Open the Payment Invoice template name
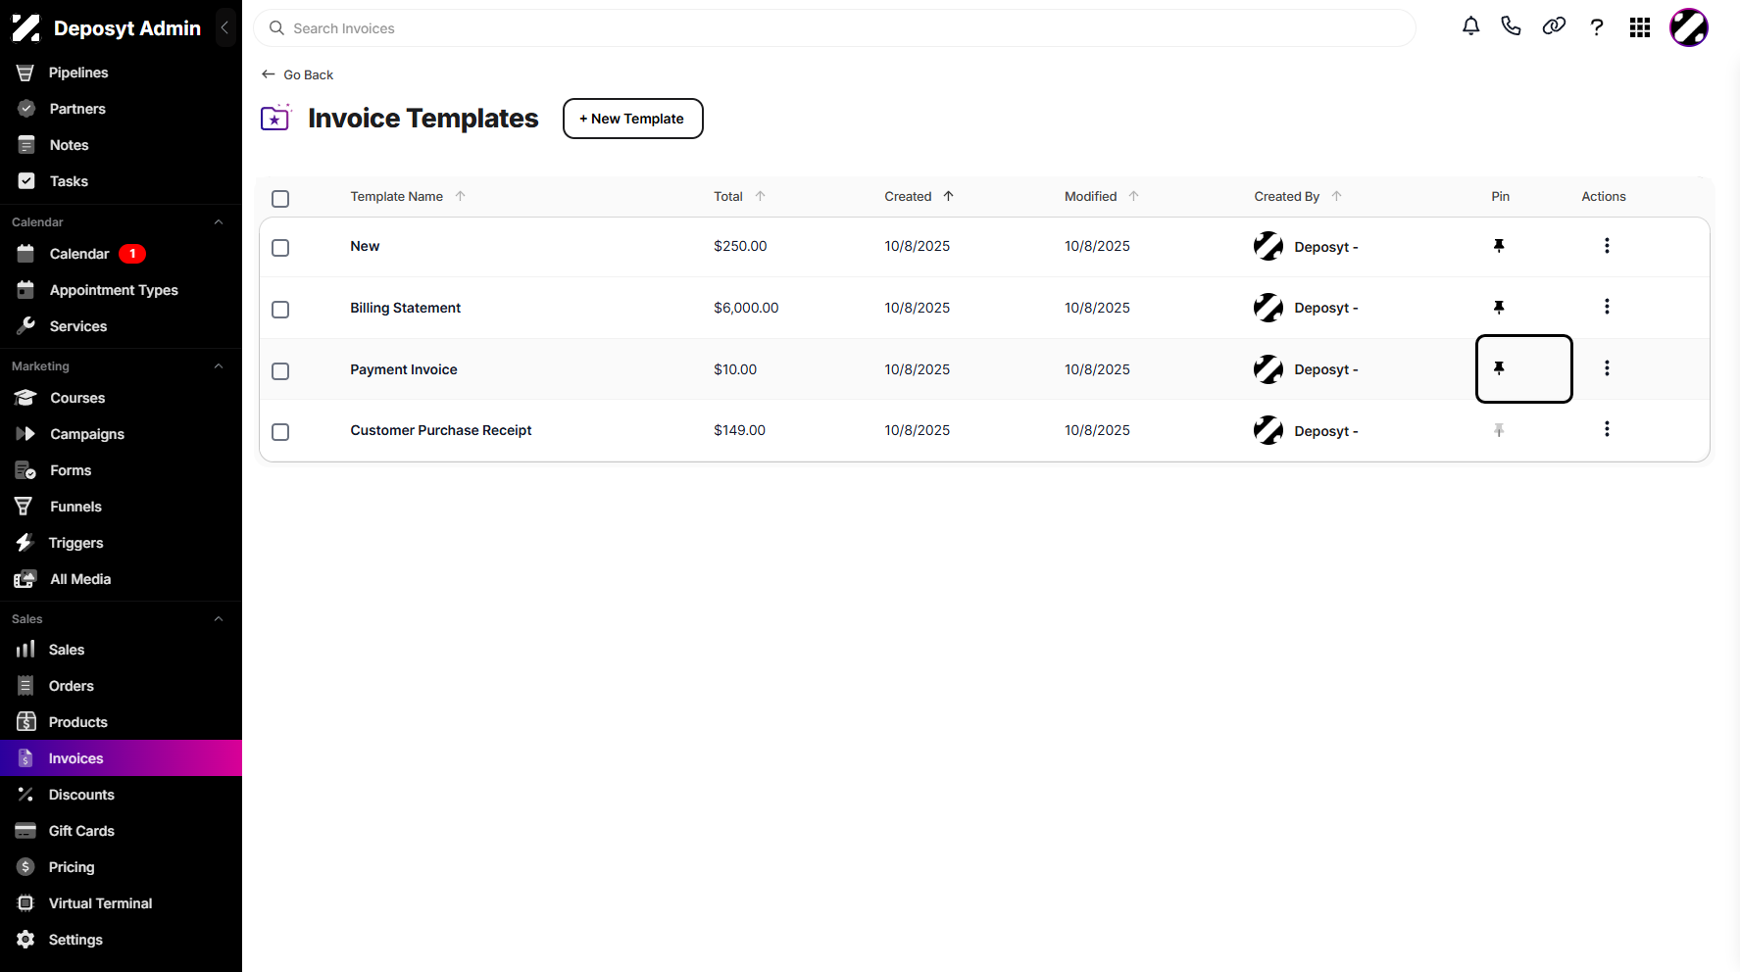 (x=404, y=369)
